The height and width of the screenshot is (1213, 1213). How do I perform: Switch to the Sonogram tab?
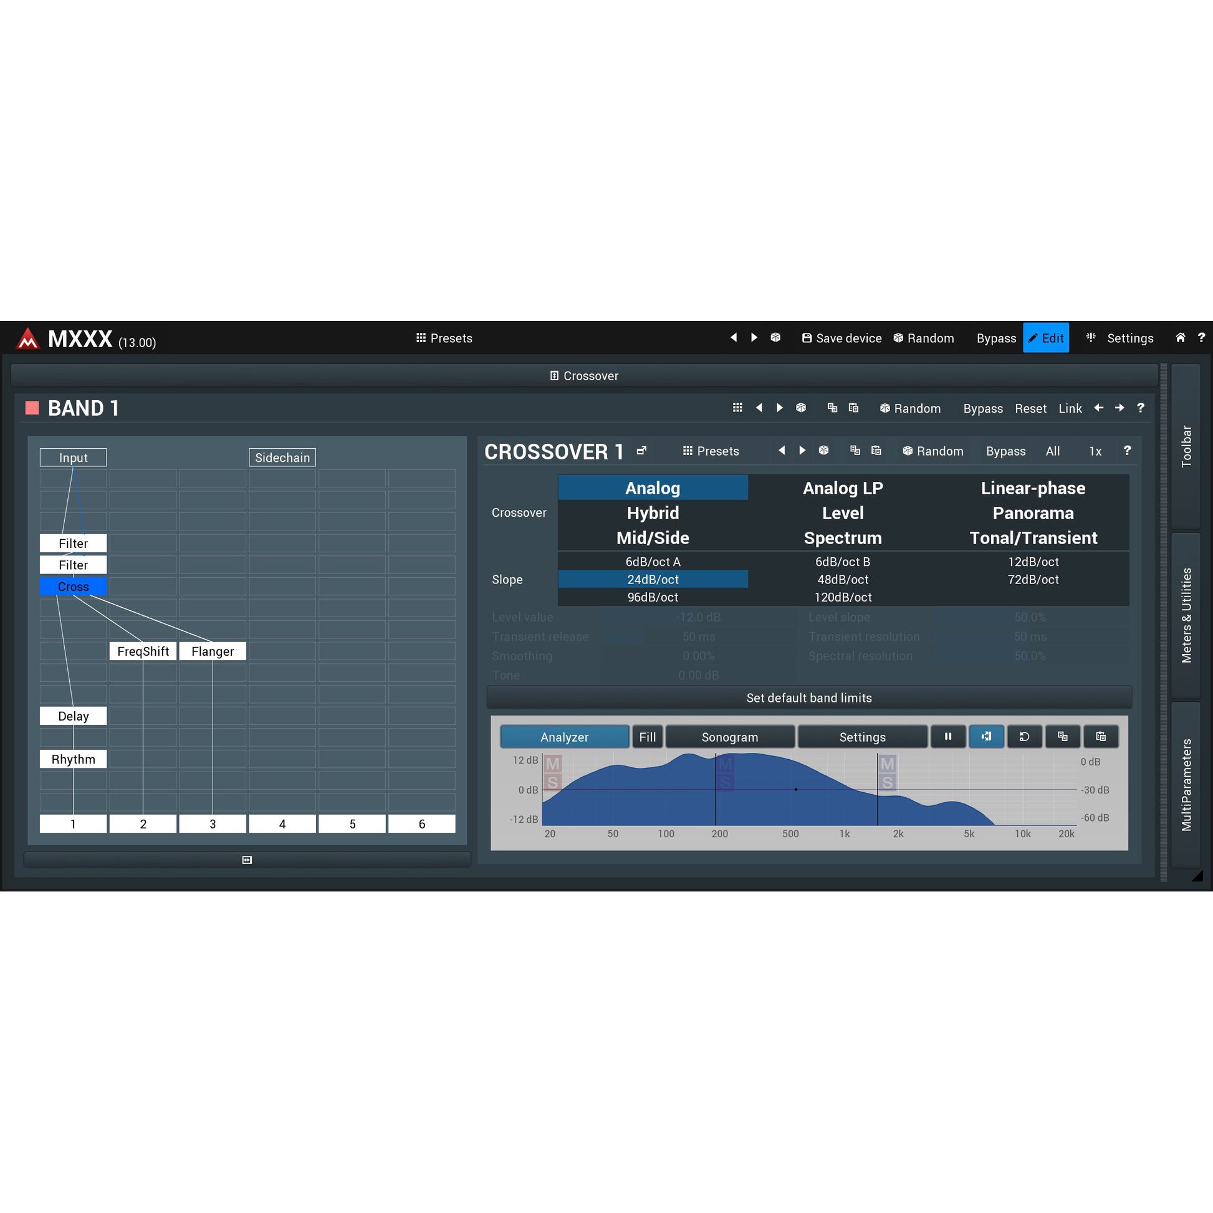coord(729,737)
